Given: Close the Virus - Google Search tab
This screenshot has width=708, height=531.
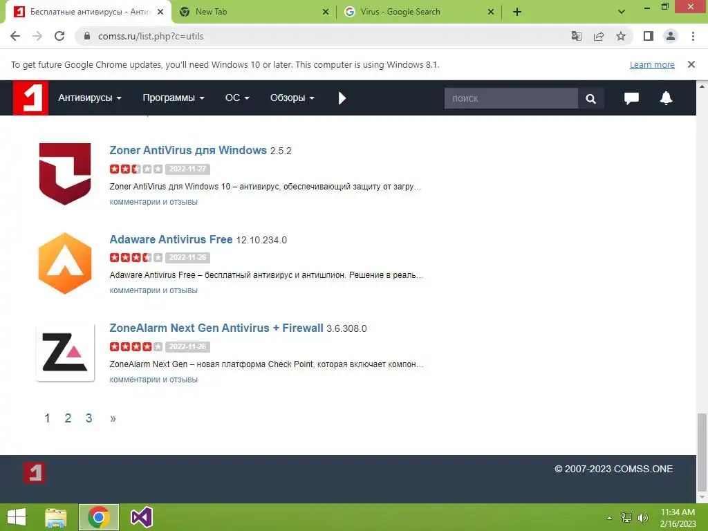Looking at the screenshot, I should [491, 12].
